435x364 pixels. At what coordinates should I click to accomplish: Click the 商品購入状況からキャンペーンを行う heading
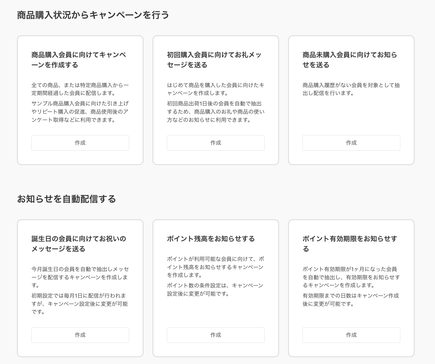point(93,16)
